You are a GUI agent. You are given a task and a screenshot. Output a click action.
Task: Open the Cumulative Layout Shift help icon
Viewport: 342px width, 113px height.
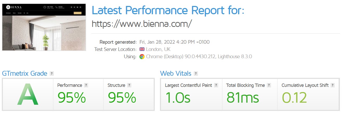332,85
